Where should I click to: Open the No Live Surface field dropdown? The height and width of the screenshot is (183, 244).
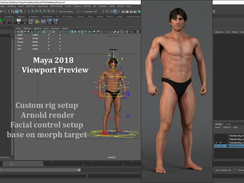coord(66,12)
